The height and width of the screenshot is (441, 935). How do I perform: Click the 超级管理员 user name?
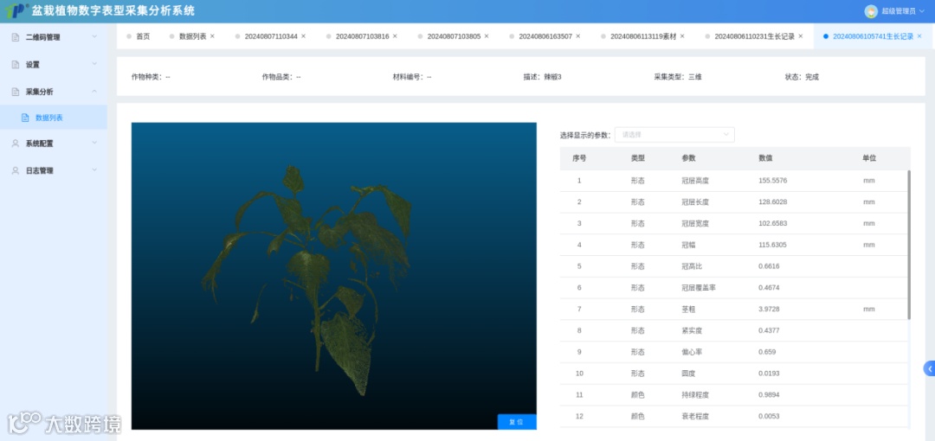tap(899, 10)
